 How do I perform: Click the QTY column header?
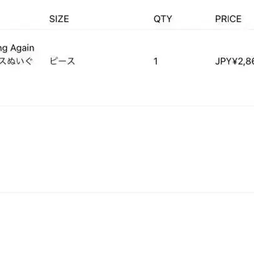pos(162,19)
